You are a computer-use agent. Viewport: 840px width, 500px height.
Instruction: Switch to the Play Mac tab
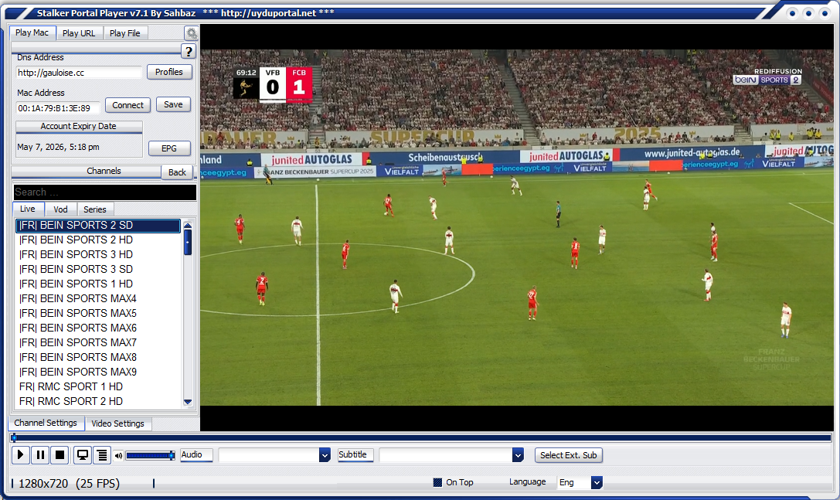(x=32, y=32)
